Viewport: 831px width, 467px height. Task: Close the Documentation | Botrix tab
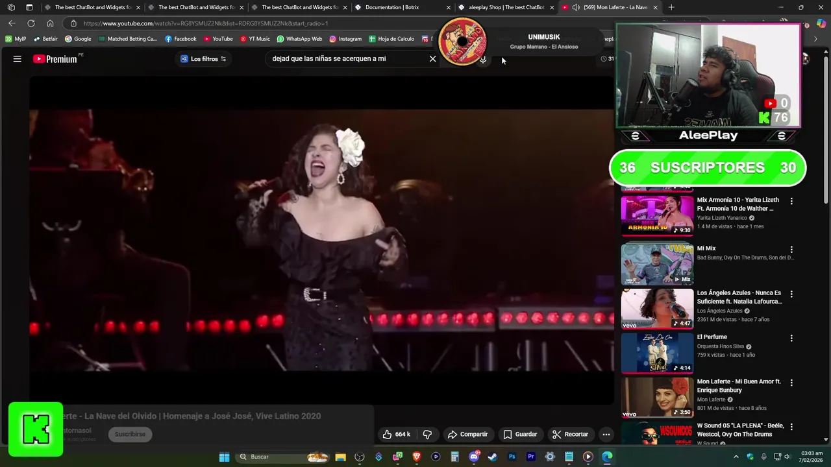(448, 8)
